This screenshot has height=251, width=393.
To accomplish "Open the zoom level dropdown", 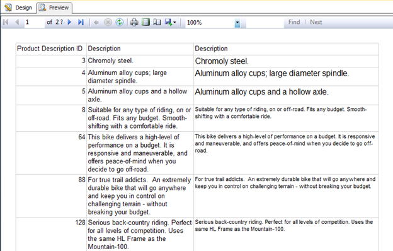I will pos(237,23).
